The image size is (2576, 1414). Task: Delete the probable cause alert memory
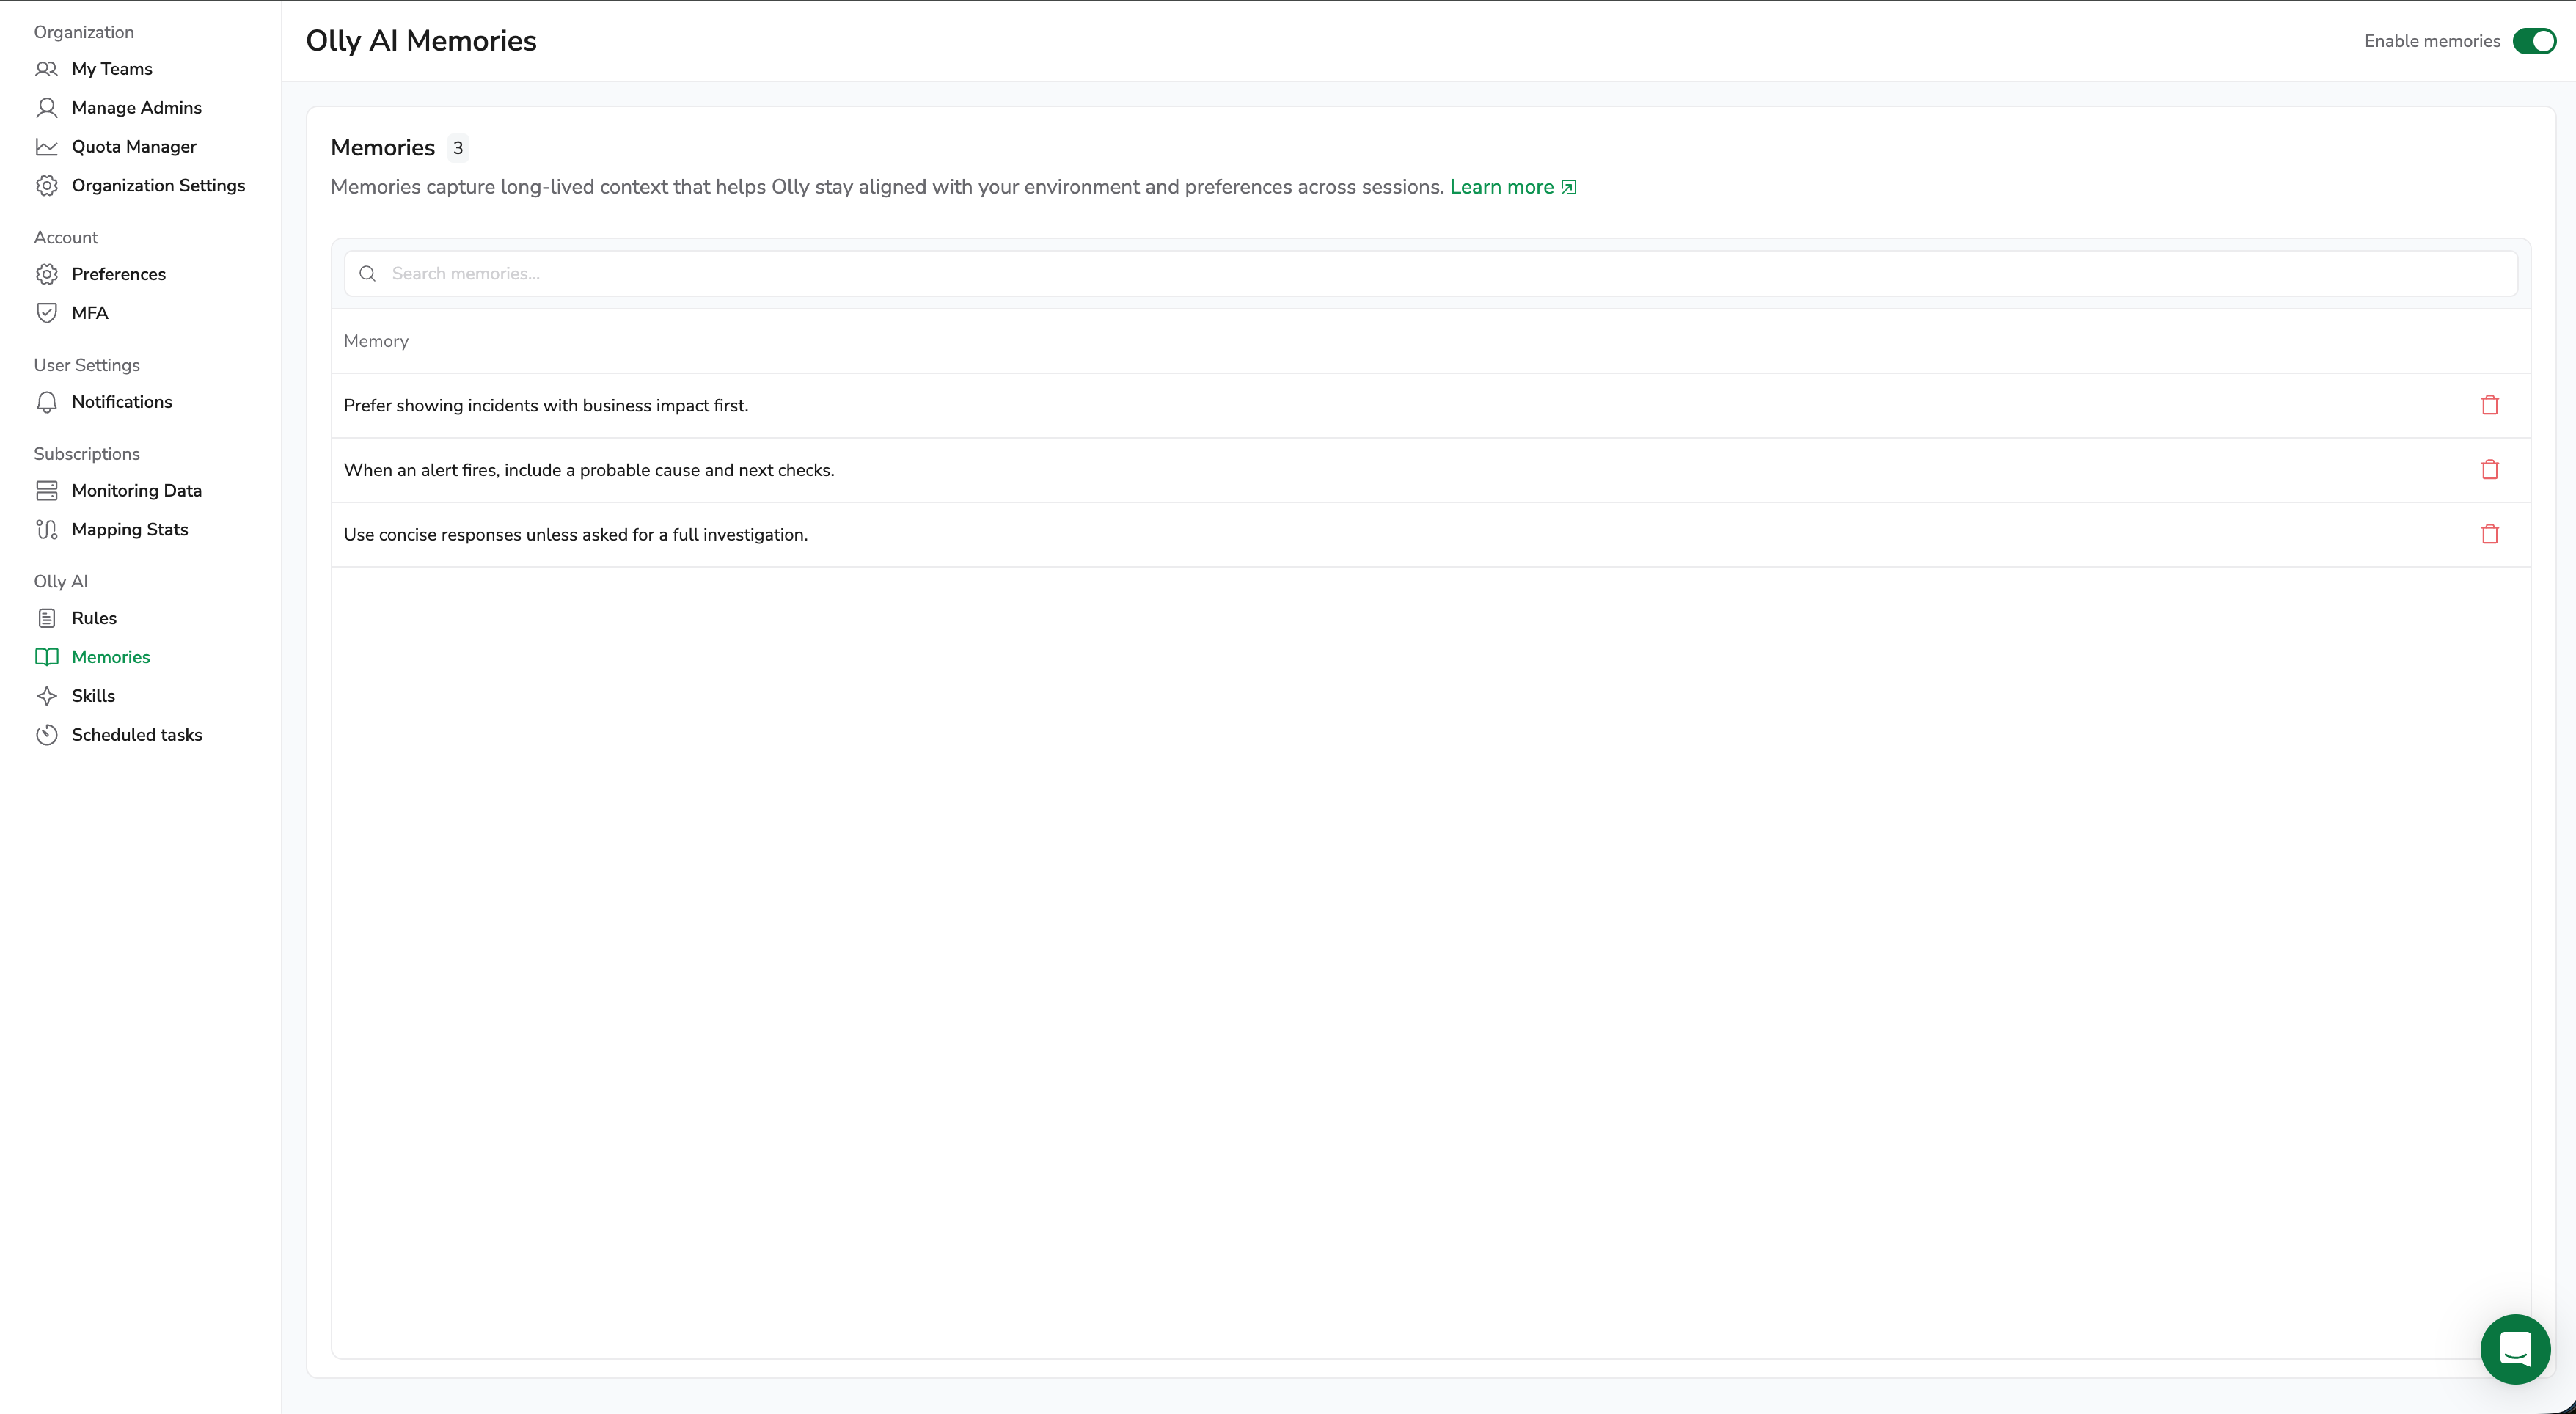tap(2490, 470)
